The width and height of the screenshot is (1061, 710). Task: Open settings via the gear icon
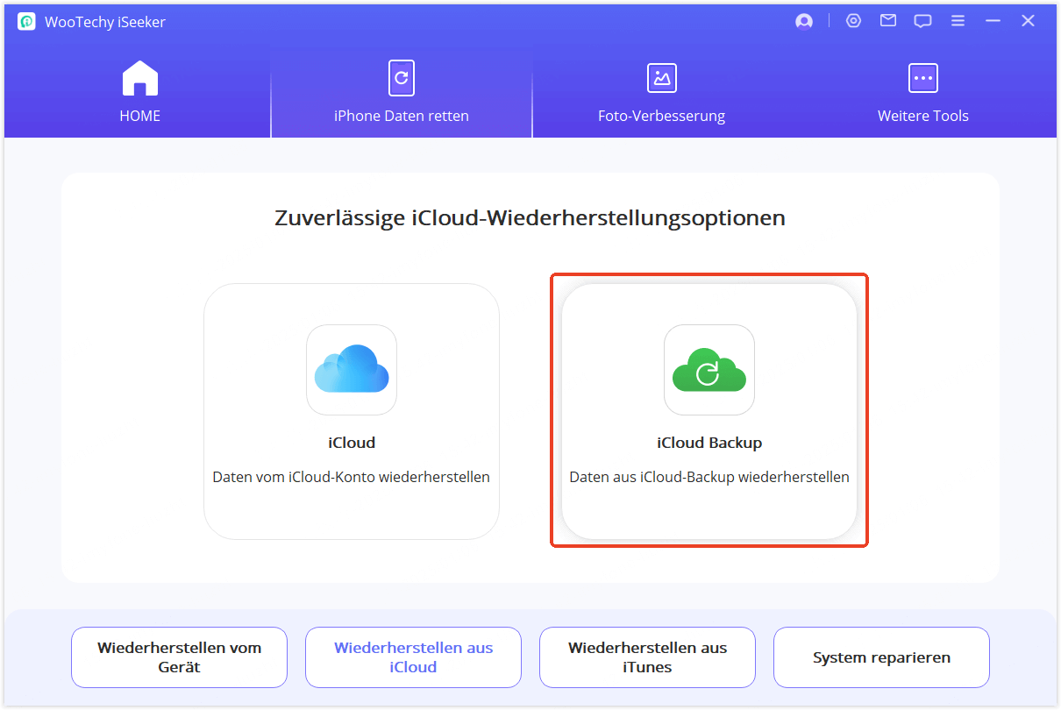pos(853,20)
